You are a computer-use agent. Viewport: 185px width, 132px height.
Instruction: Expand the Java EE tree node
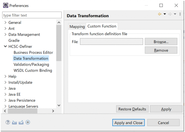click(5, 94)
